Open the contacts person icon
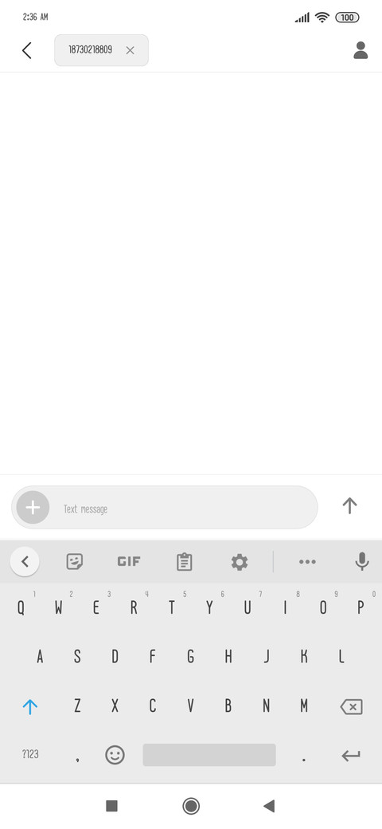This screenshot has width=382, height=829. pyautogui.click(x=361, y=50)
